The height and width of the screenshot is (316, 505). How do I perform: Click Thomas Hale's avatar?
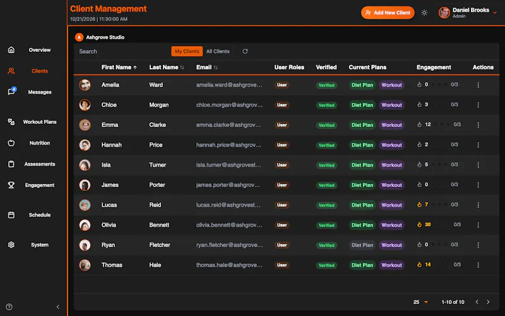click(x=85, y=265)
